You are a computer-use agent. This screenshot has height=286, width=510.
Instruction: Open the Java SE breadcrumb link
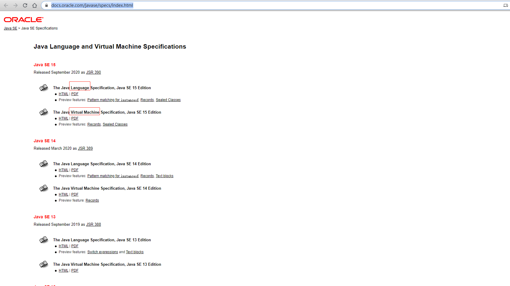(x=10, y=28)
